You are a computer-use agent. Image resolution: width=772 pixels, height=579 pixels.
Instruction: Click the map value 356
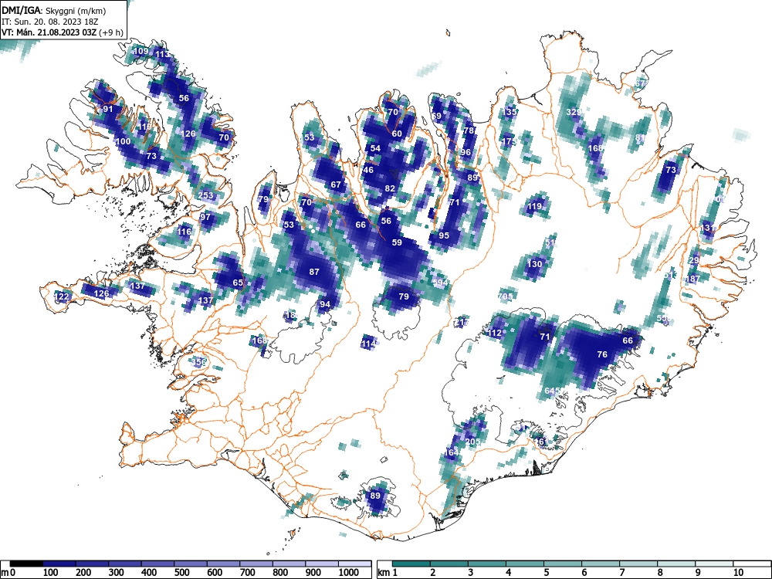(x=198, y=362)
